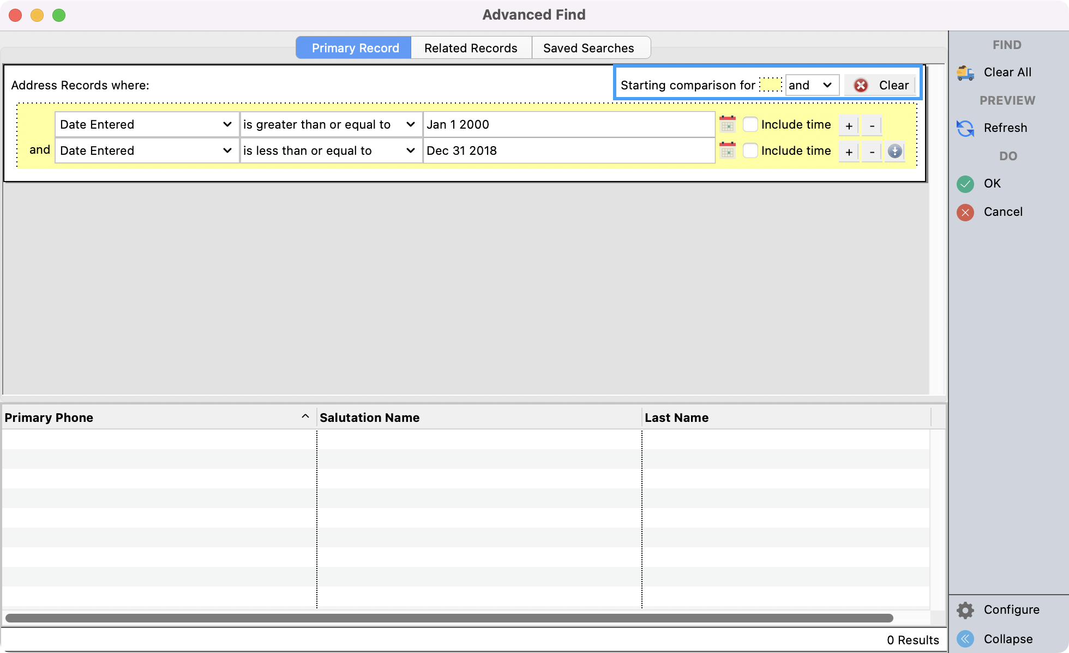
Task: Open the 'is less than or equal to' dropdown
Action: tap(331, 150)
